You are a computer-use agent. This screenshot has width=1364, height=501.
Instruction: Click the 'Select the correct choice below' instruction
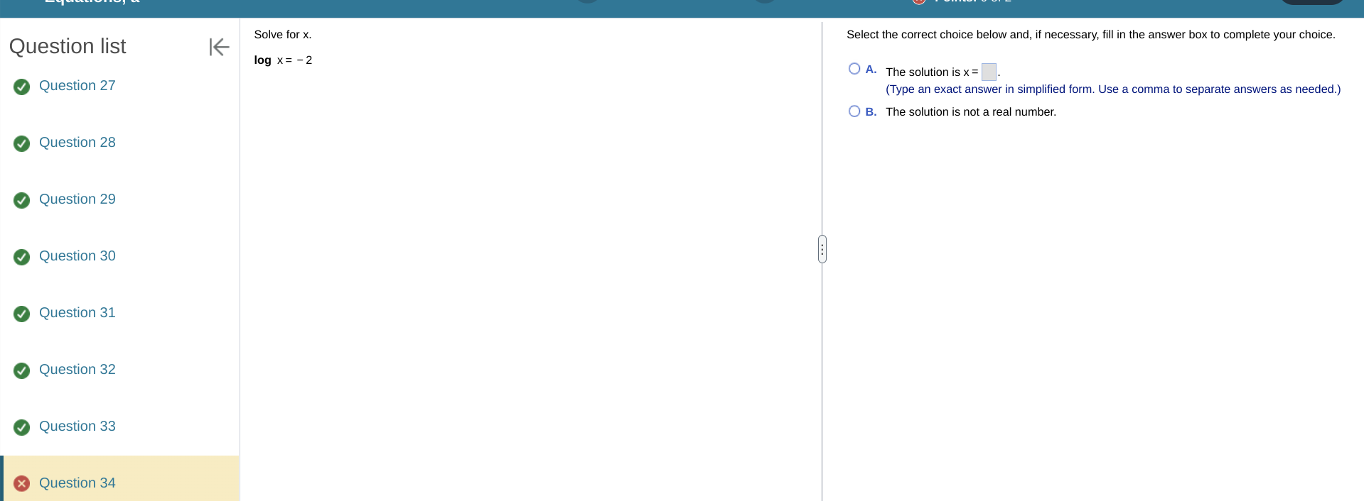point(1091,34)
